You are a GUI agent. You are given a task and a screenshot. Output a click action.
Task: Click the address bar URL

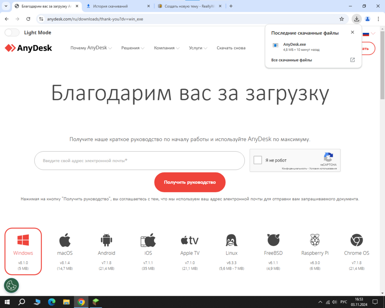pos(95,19)
